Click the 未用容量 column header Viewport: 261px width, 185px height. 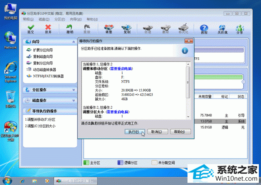tap(204, 96)
